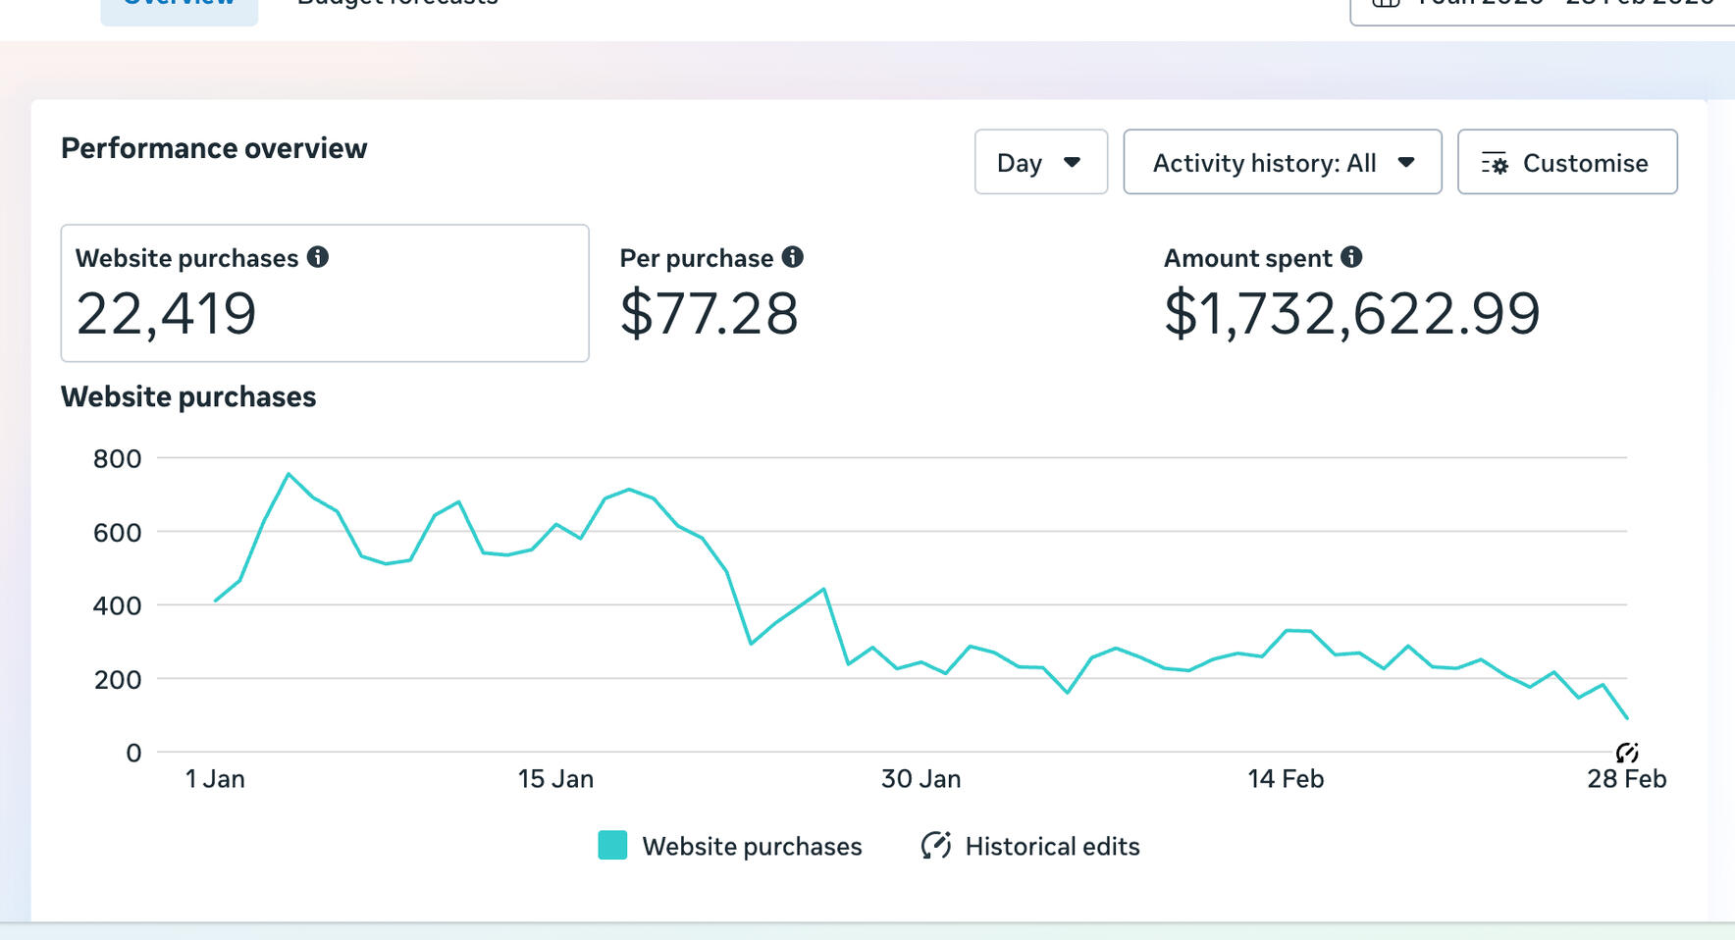Select the Per purchase metric value

pos(709,314)
